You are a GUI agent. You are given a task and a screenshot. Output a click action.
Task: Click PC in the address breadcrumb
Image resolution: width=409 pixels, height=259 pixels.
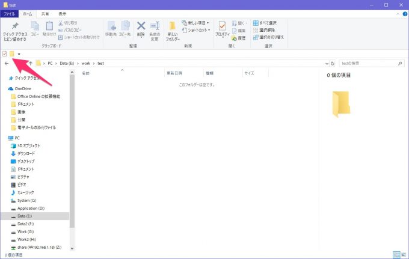pos(50,63)
